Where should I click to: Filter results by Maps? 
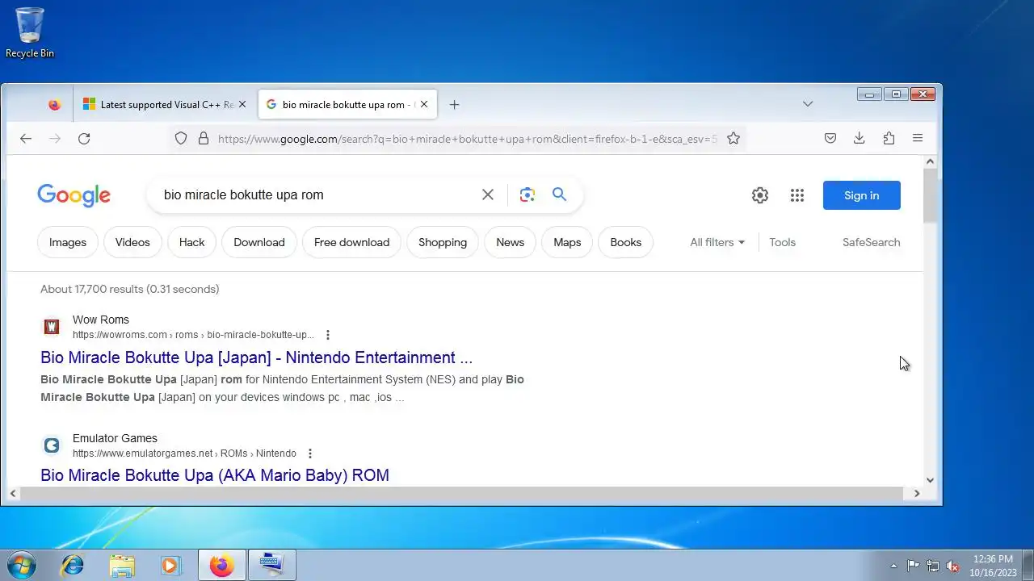567,242
